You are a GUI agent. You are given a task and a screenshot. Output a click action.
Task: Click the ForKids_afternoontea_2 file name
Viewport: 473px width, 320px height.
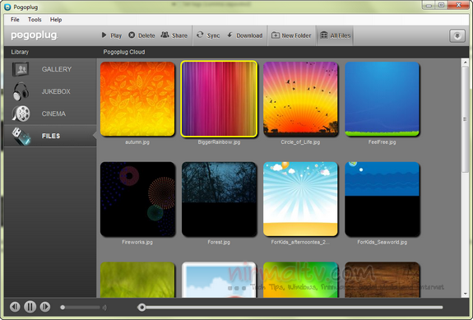coord(300,242)
